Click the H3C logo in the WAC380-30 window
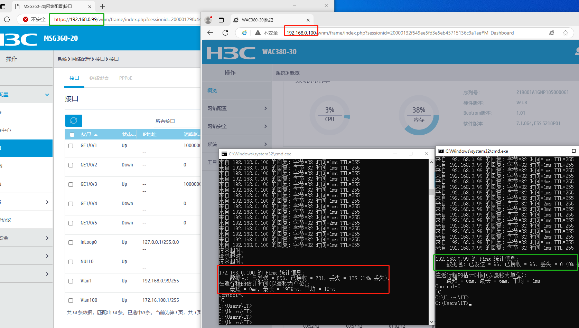579x328 pixels. coord(231,53)
